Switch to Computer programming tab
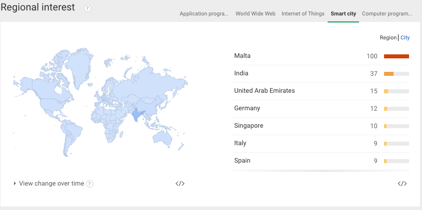 click(x=387, y=14)
